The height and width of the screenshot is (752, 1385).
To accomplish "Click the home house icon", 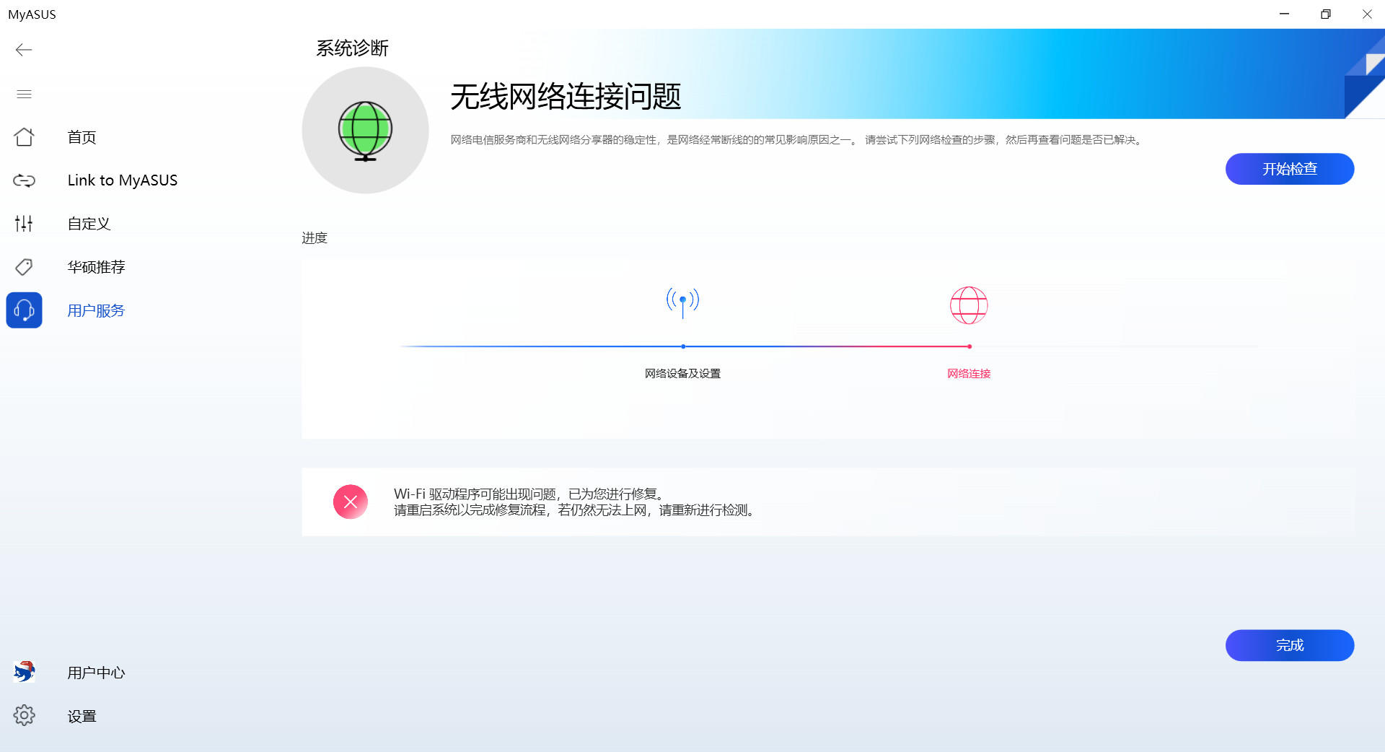I will point(24,137).
